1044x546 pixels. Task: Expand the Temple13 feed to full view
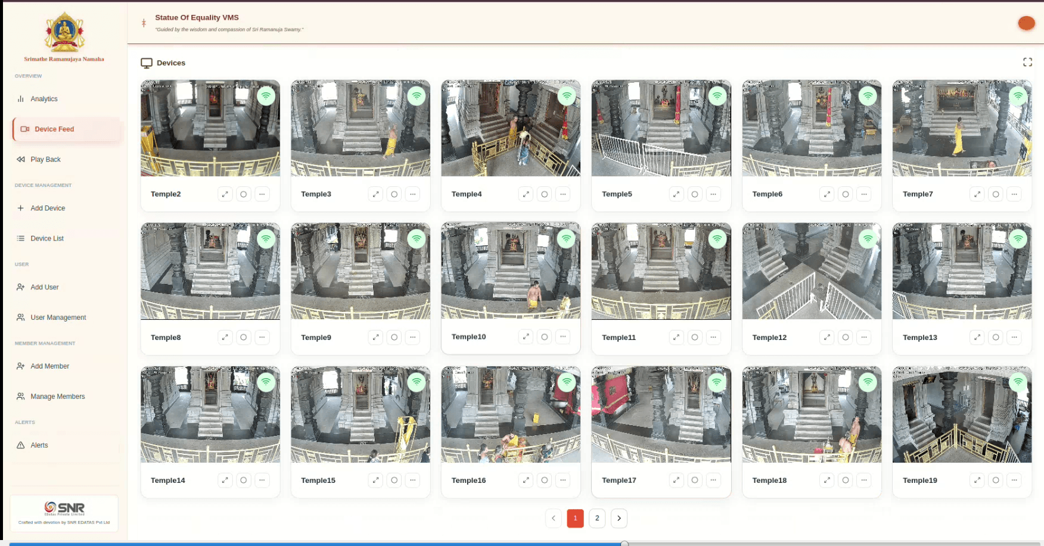coord(977,338)
